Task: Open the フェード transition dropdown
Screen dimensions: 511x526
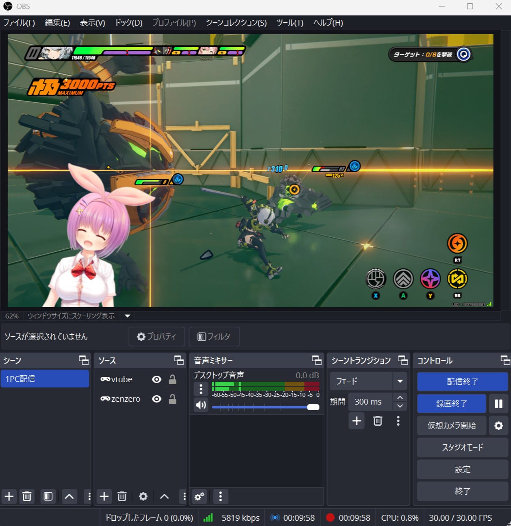Action: click(400, 381)
